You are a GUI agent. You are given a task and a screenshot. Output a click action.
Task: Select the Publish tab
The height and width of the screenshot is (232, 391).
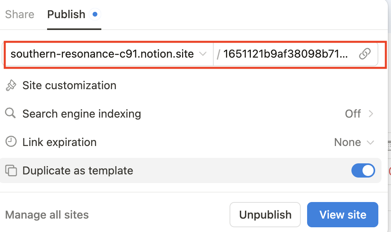point(66,15)
